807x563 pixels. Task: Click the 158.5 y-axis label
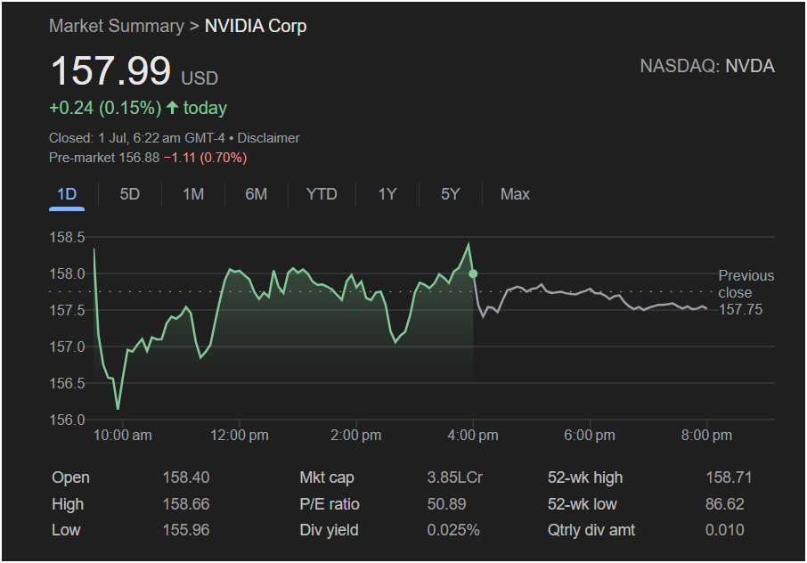pyautogui.click(x=68, y=237)
